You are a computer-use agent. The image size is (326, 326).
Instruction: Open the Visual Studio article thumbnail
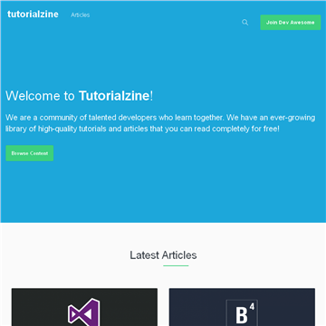click(84, 307)
